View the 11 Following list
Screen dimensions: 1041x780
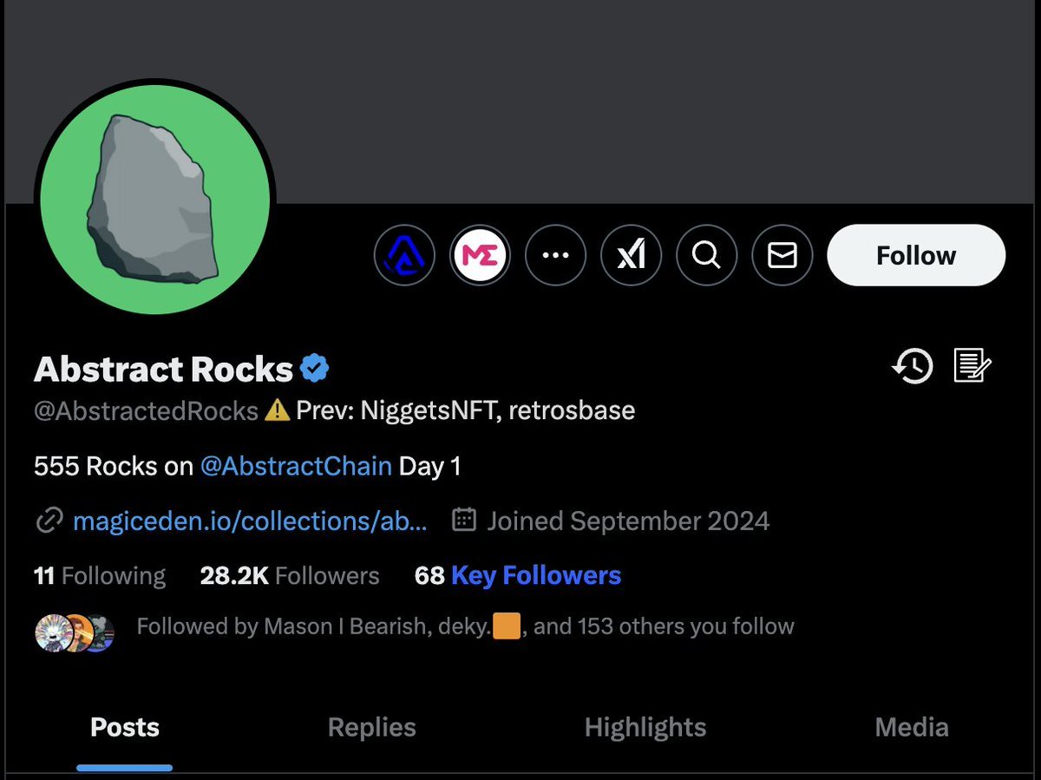pyautogui.click(x=100, y=575)
